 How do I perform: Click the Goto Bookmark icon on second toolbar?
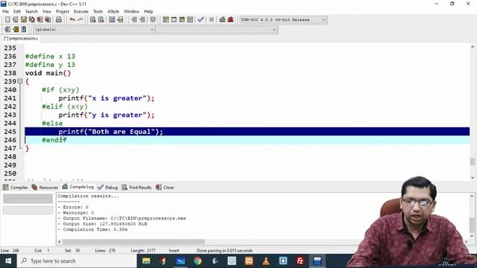coord(24,30)
